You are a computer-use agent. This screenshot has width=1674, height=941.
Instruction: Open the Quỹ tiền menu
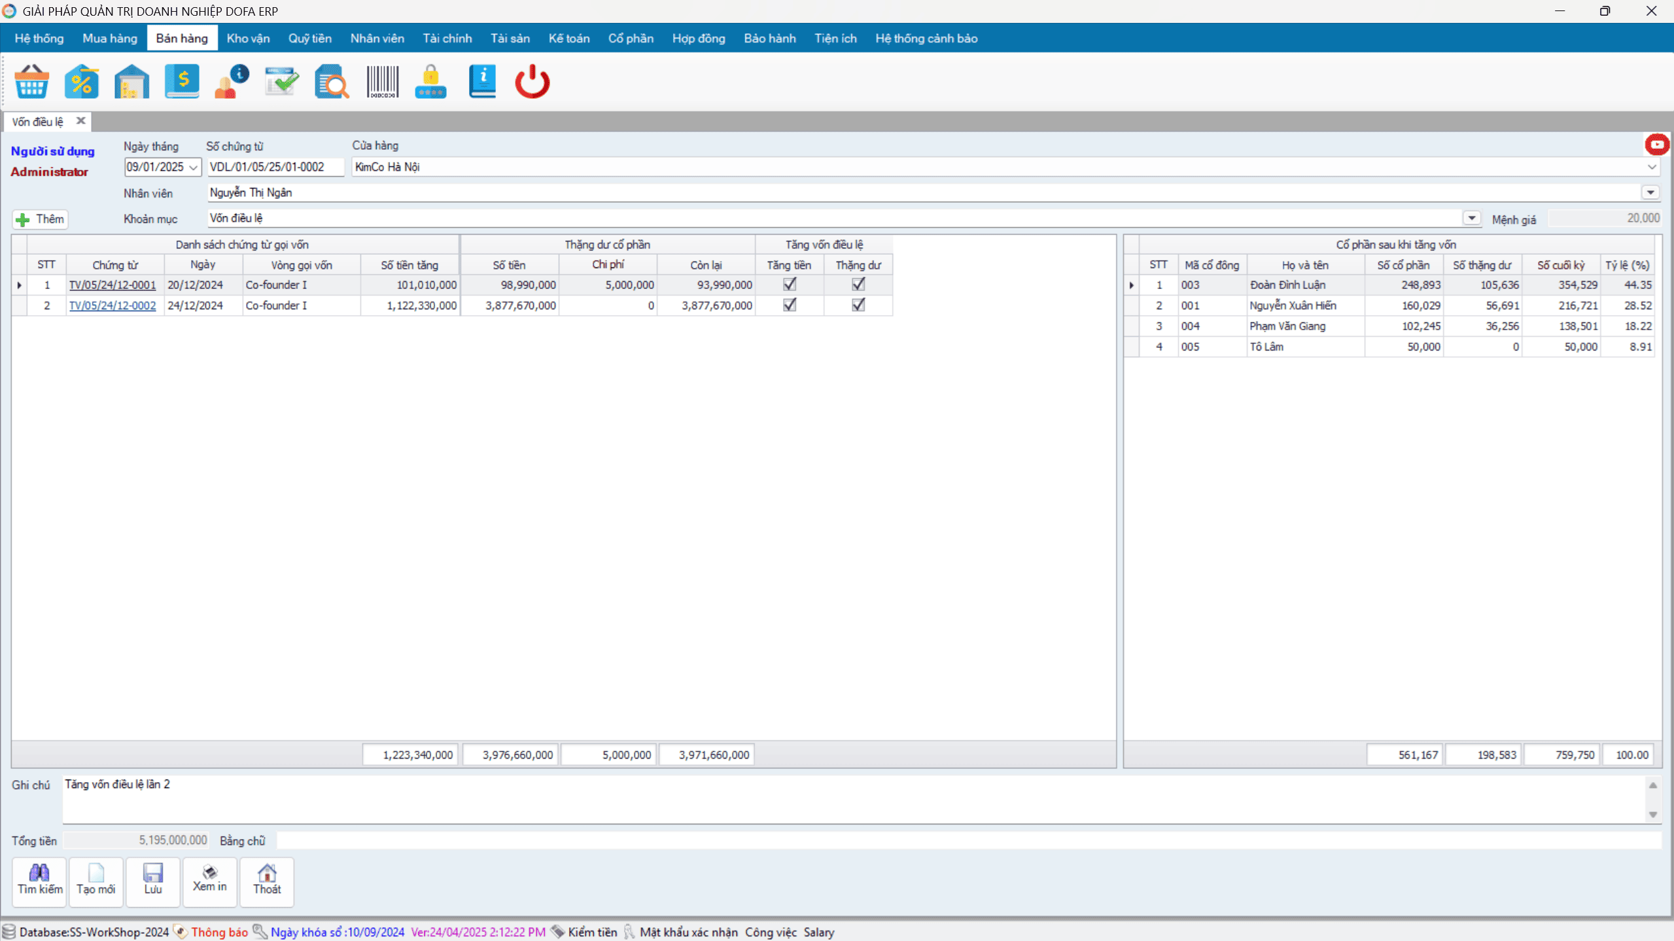(310, 39)
